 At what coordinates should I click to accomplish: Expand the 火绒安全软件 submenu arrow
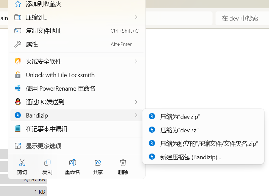(x=136, y=61)
